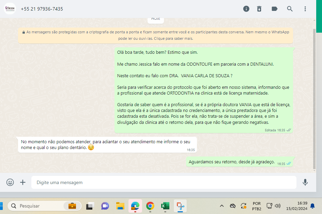Click the POR PTB2 language indicator
Image resolution: width=322 pixels, height=214 pixels.
coord(257,206)
